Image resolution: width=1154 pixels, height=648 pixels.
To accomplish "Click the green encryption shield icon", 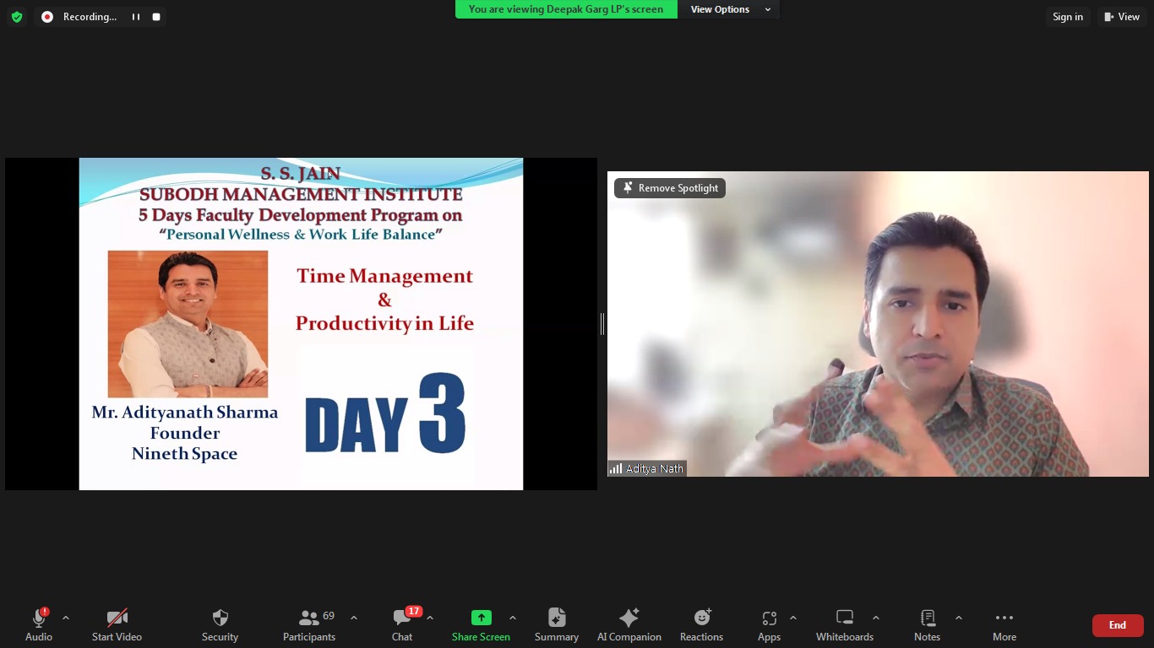I will (17, 17).
